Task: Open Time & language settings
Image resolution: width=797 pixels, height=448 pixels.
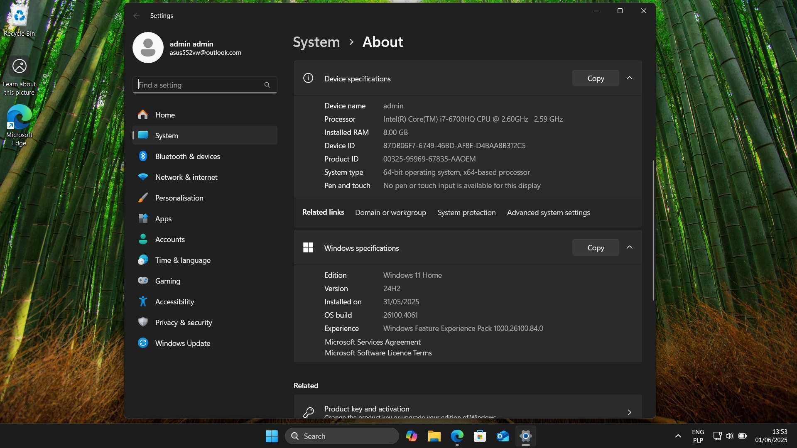Action: point(205,260)
